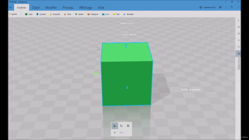Click the mm value input field
Viewport: 249px width, 140px height.
pos(115,133)
